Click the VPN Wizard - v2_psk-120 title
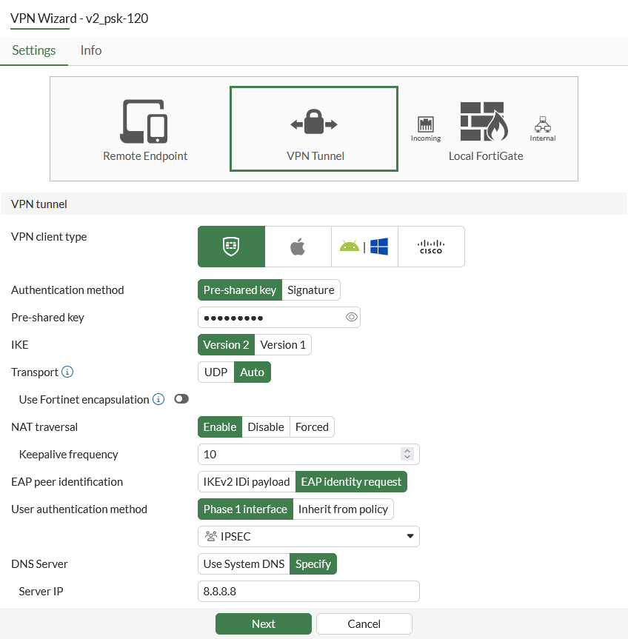 click(79, 19)
